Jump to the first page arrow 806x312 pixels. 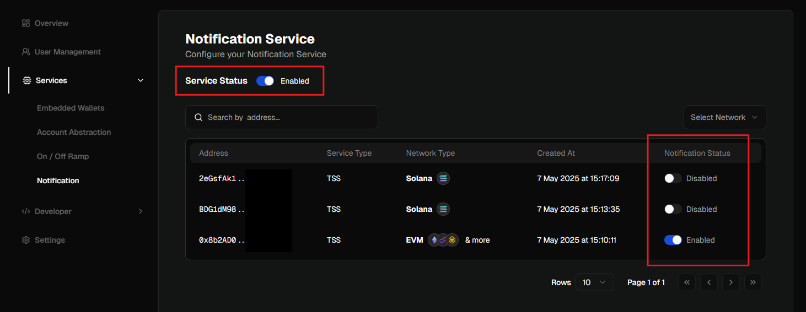point(686,282)
